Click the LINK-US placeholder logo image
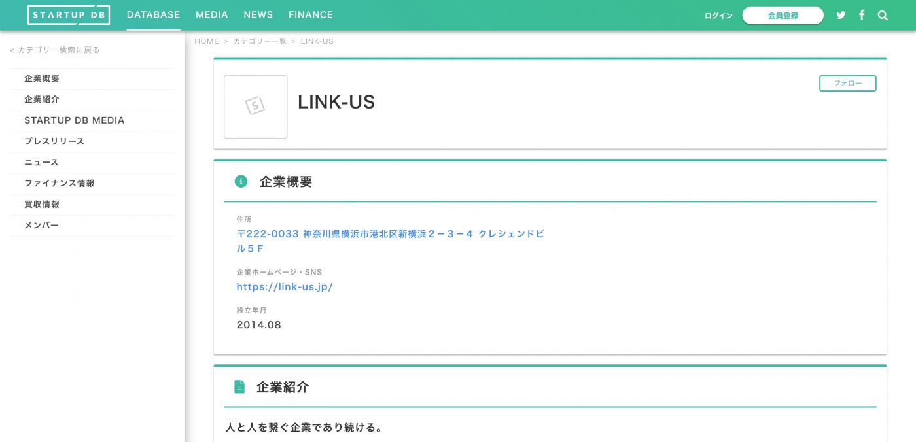916x442 pixels. (x=255, y=107)
